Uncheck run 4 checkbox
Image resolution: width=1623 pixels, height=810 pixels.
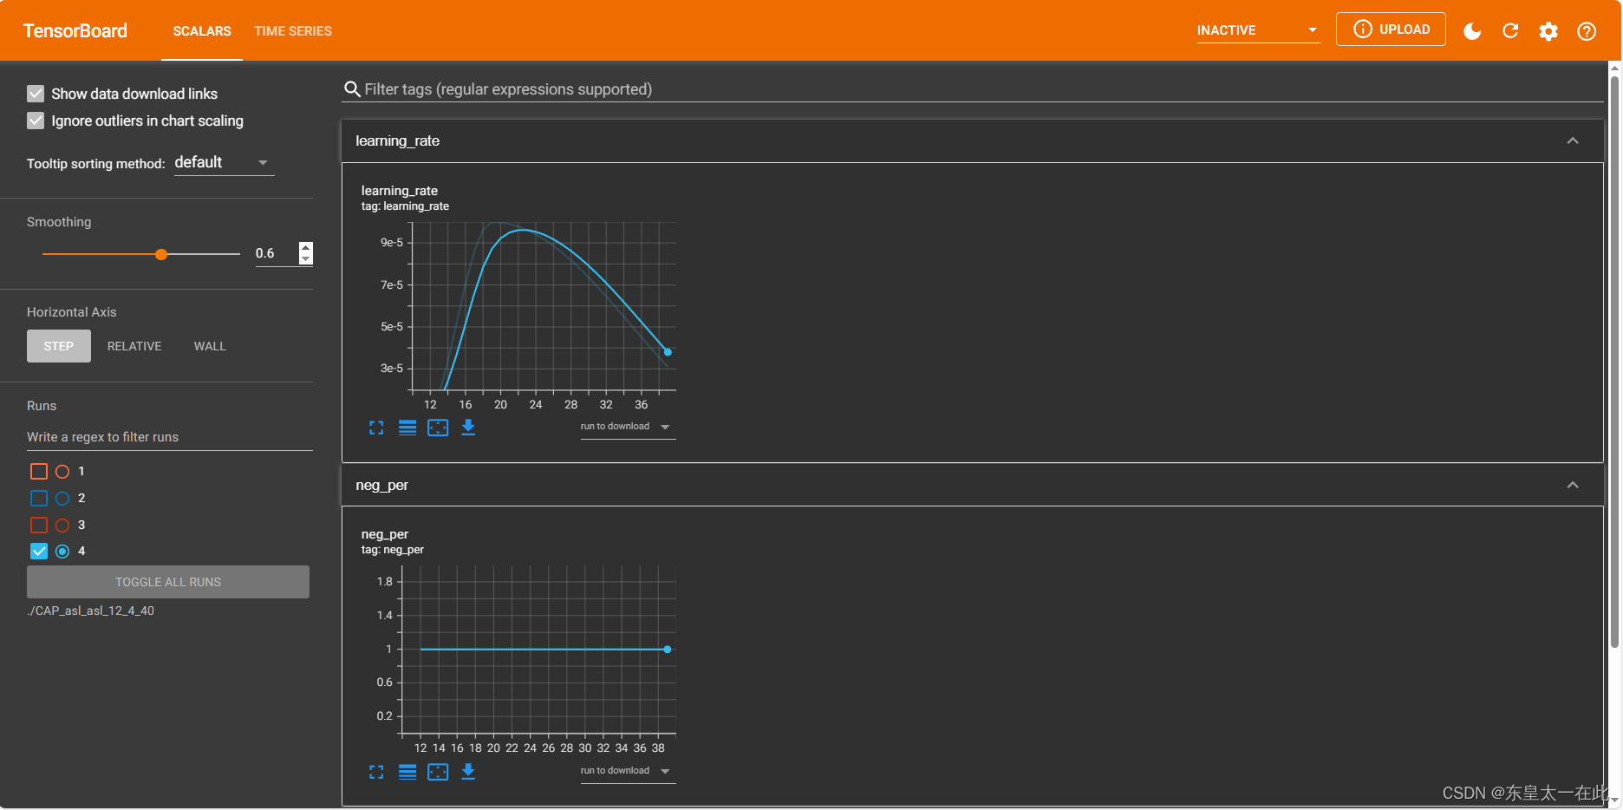(39, 552)
